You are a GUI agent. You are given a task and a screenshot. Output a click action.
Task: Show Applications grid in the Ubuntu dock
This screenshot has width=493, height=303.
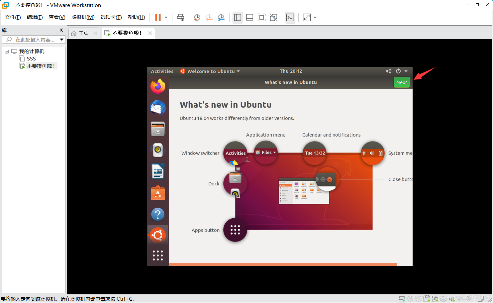pyautogui.click(x=158, y=255)
